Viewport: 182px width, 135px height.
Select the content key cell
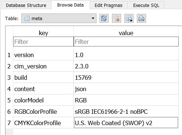tap(43, 89)
